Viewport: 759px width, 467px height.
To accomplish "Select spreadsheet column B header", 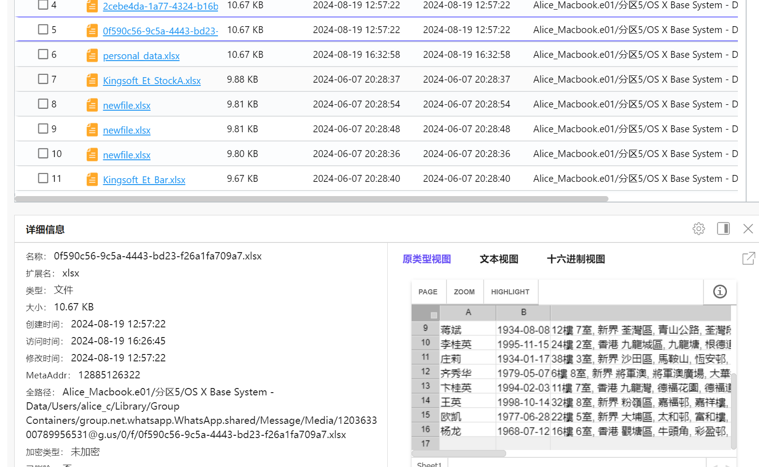I will 523,312.
